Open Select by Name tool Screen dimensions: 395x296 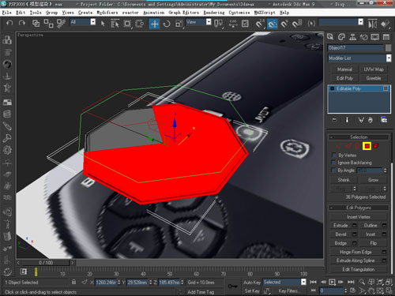tap(115, 24)
